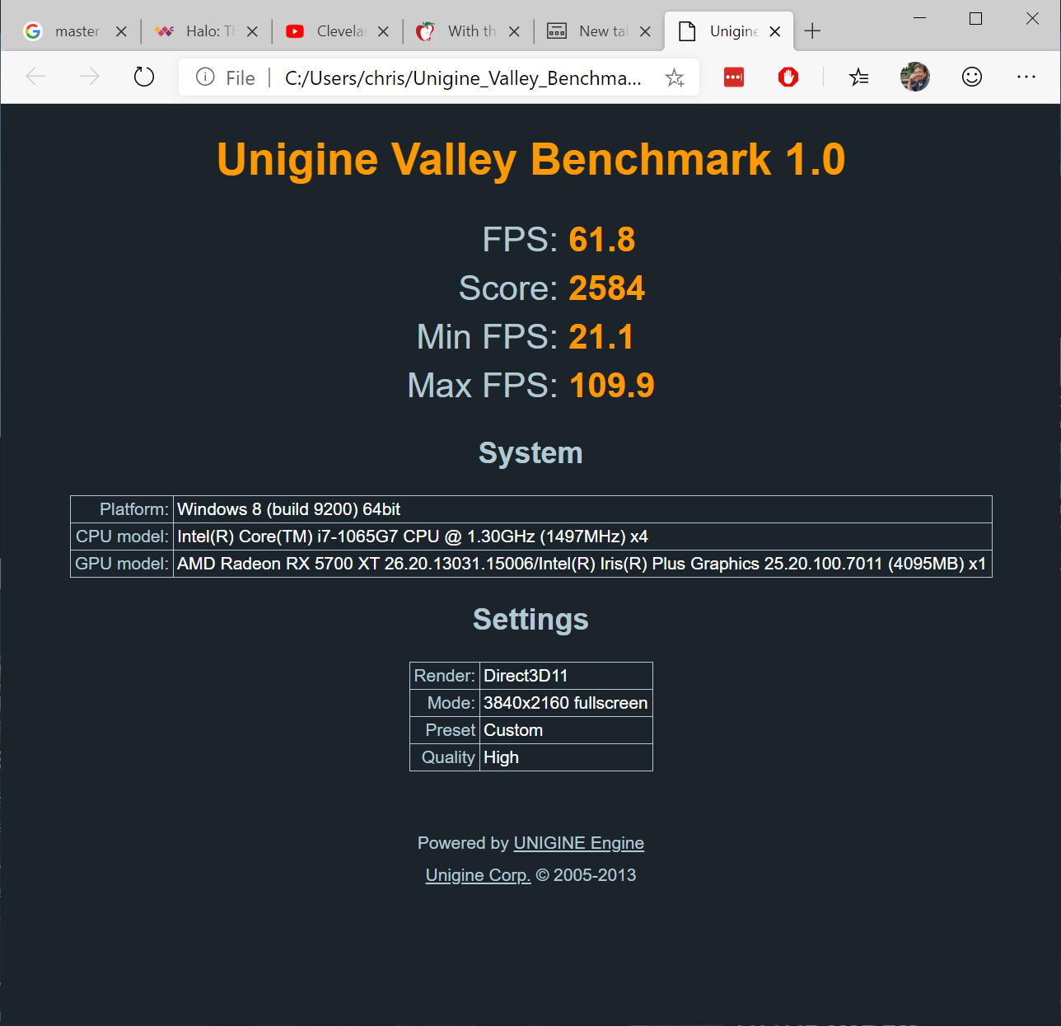The height and width of the screenshot is (1026, 1061).
Task: Click the address bar file path
Action: pyautogui.click(x=463, y=78)
